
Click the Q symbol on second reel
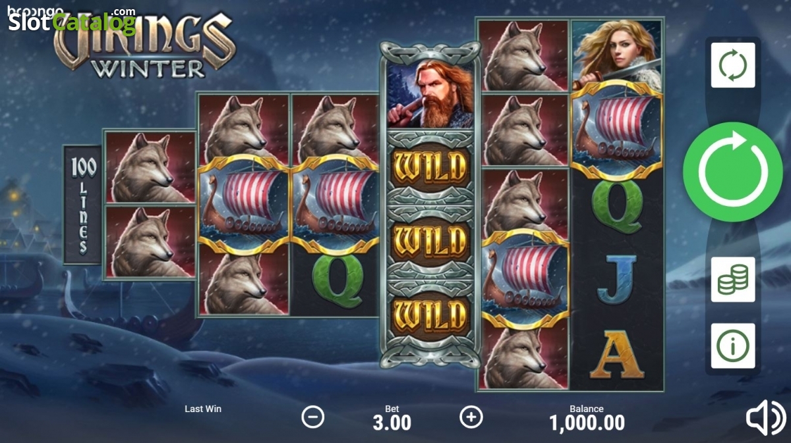335,280
